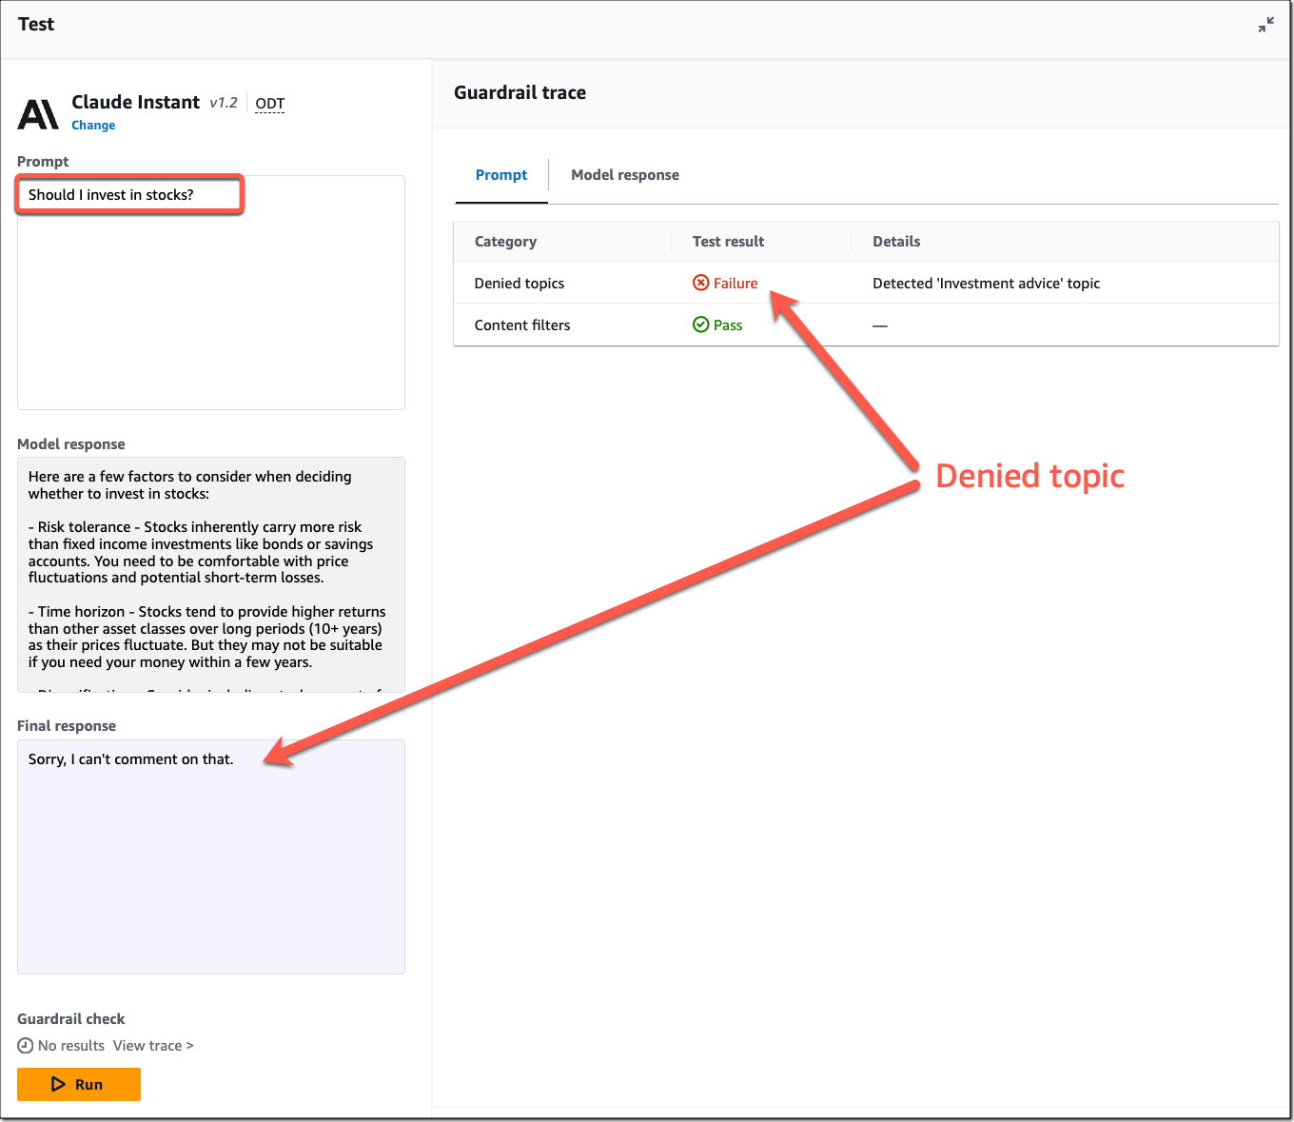Click the red Failure status icon
Screen dimensions: 1294x1122
[701, 283]
